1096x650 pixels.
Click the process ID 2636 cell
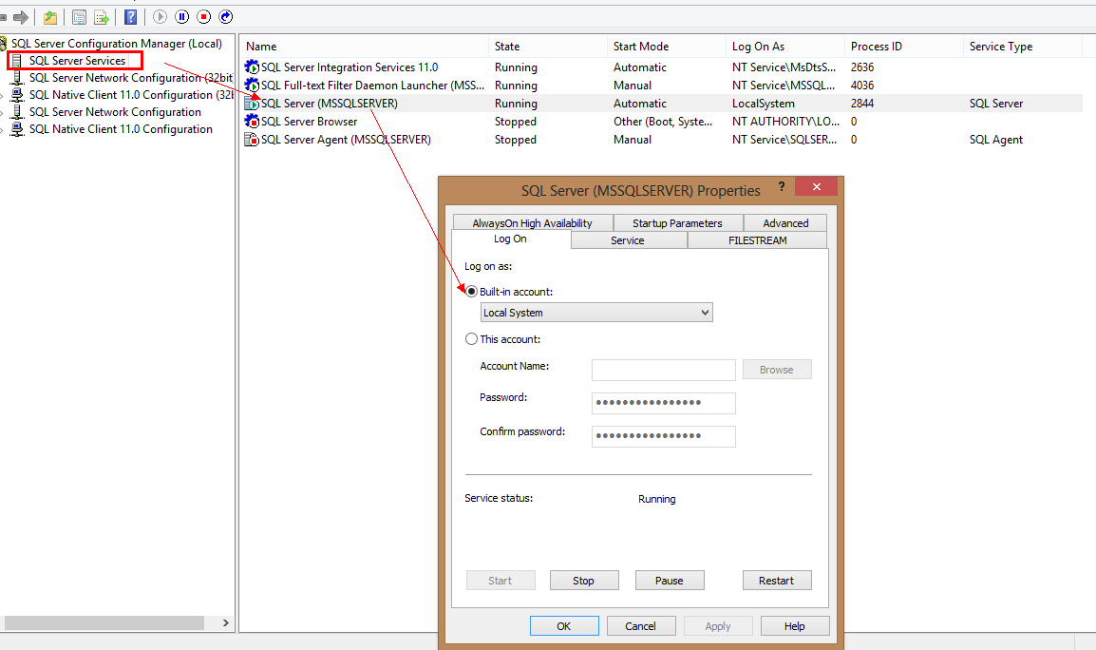pos(861,67)
